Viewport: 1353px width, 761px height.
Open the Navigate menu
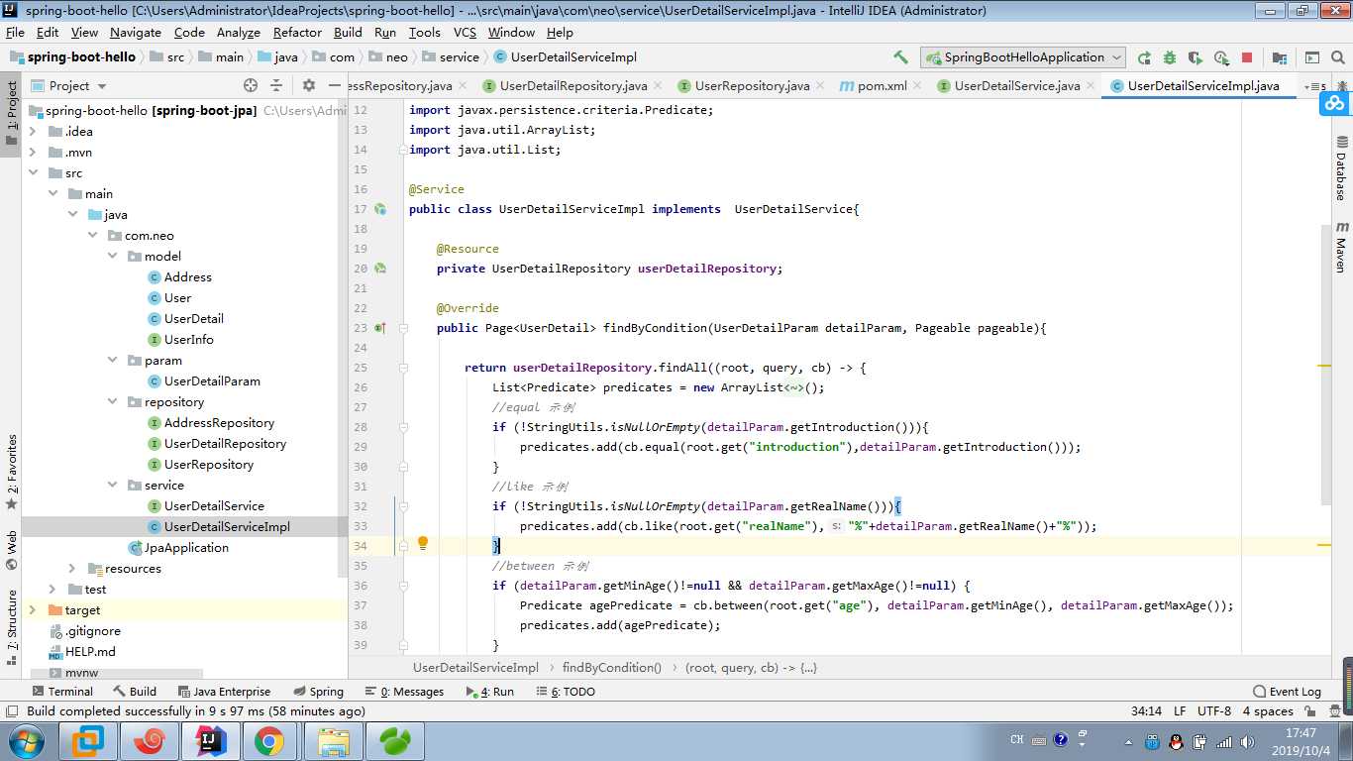tap(136, 32)
